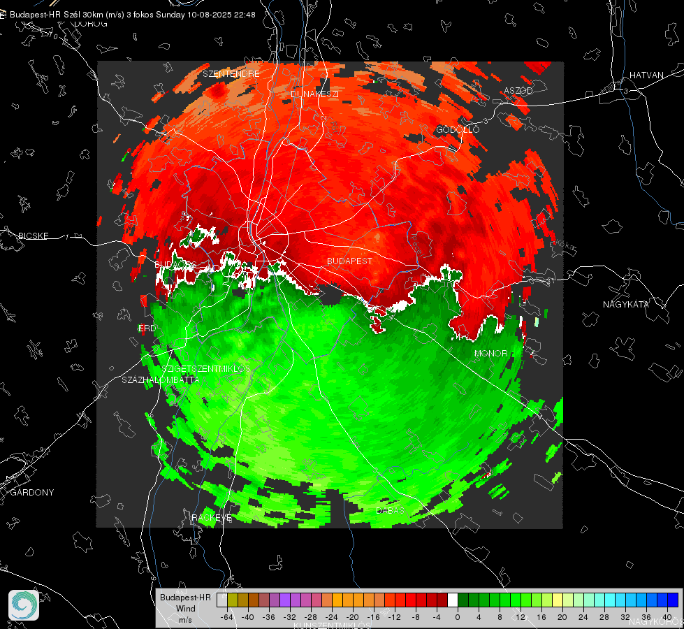Click the SZIGETSZENTMIKLÓS town label
This screenshot has height=629, width=684.
pyautogui.click(x=206, y=369)
